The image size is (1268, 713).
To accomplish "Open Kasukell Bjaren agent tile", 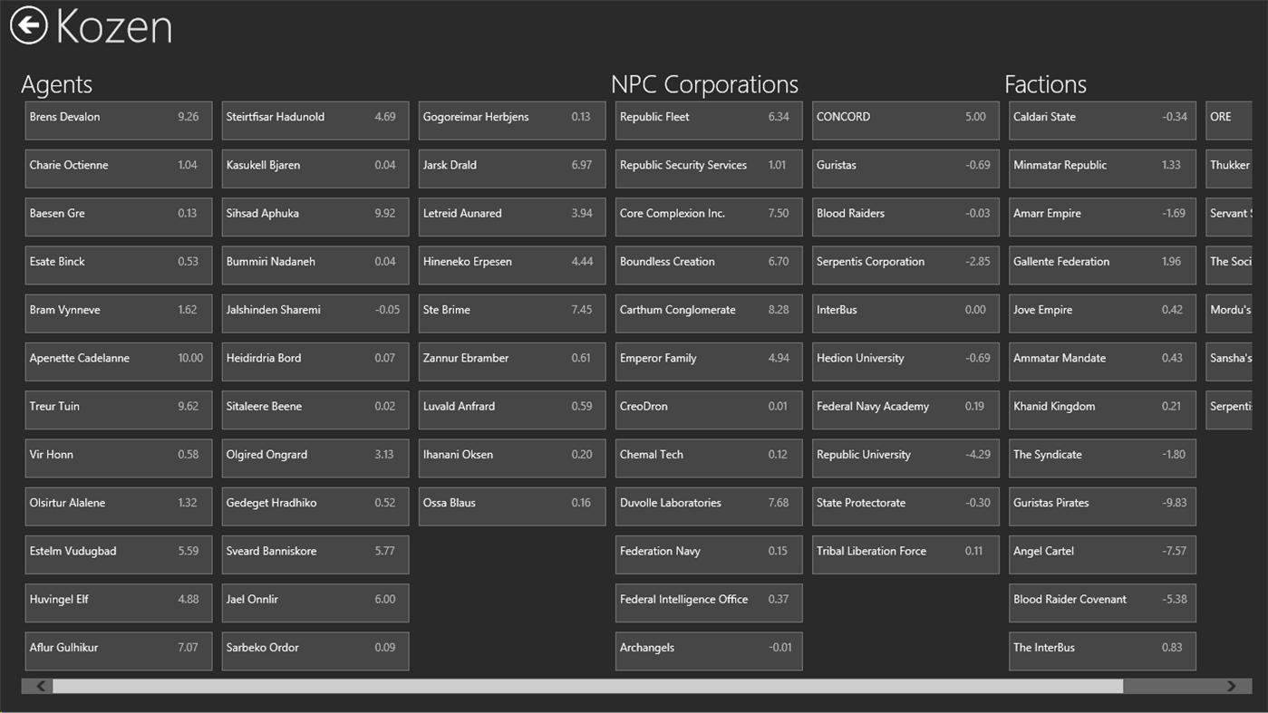I will coord(315,169).
